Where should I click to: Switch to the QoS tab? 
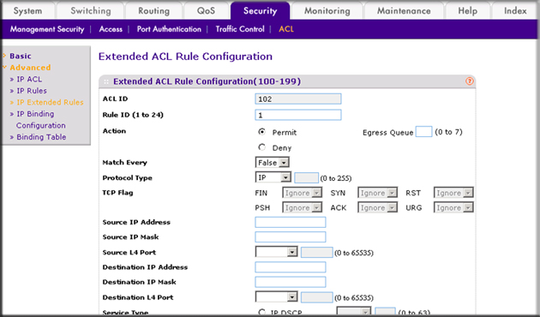coord(206,10)
